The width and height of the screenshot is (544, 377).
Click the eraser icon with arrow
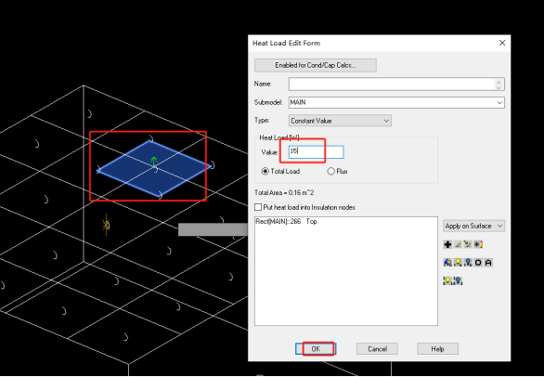[x=468, y=244]
